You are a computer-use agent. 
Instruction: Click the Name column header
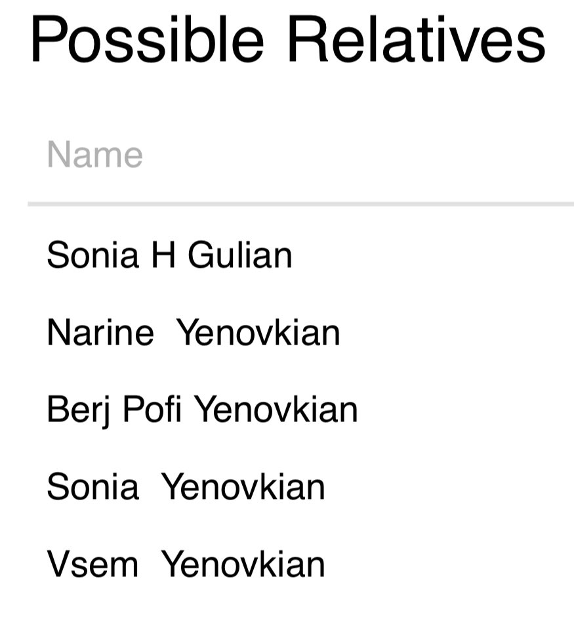[x=94, y=155]
